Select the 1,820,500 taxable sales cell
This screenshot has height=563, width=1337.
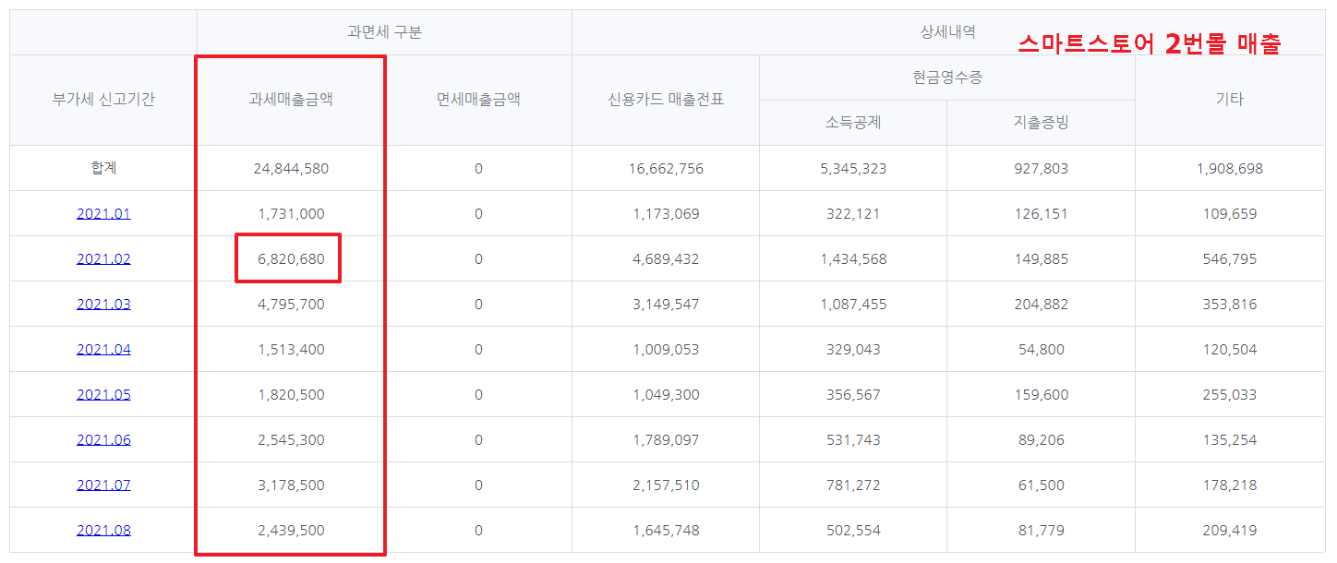coord(291,395)
